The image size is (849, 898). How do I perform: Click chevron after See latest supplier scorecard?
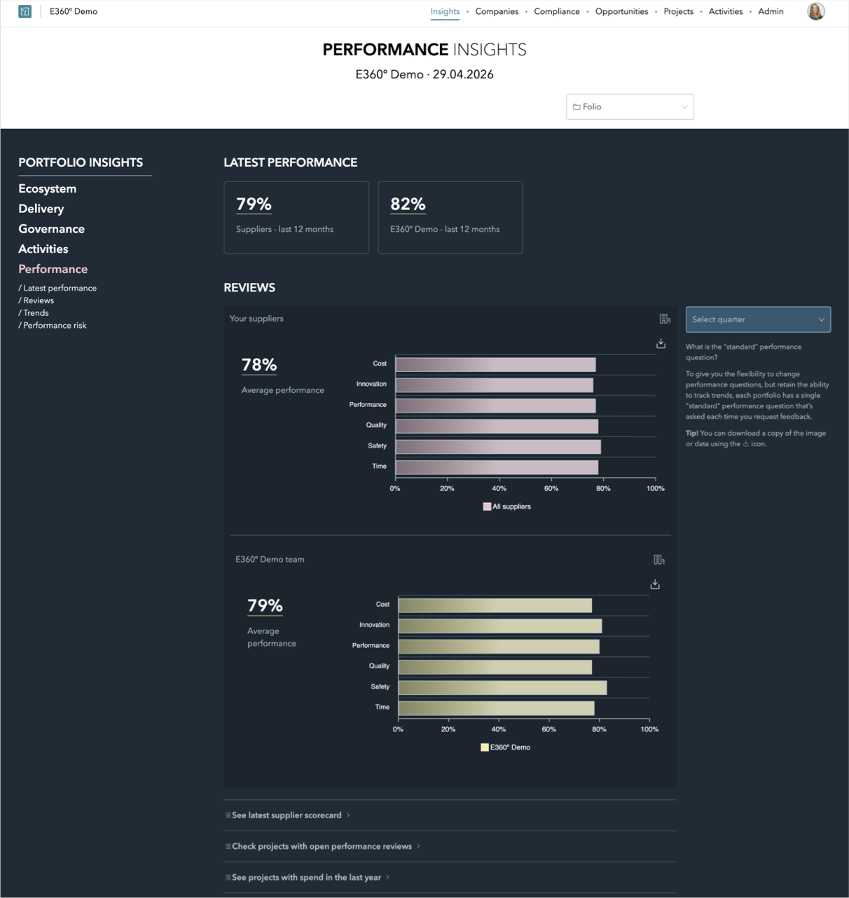pyautogui.click(x=348, y=815)
